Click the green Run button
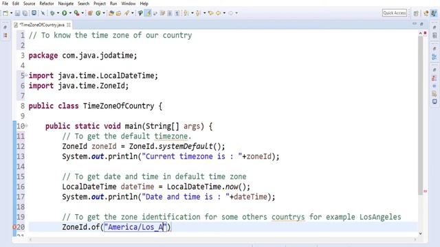This screenshot has height=247, width=440. point(64,13)
